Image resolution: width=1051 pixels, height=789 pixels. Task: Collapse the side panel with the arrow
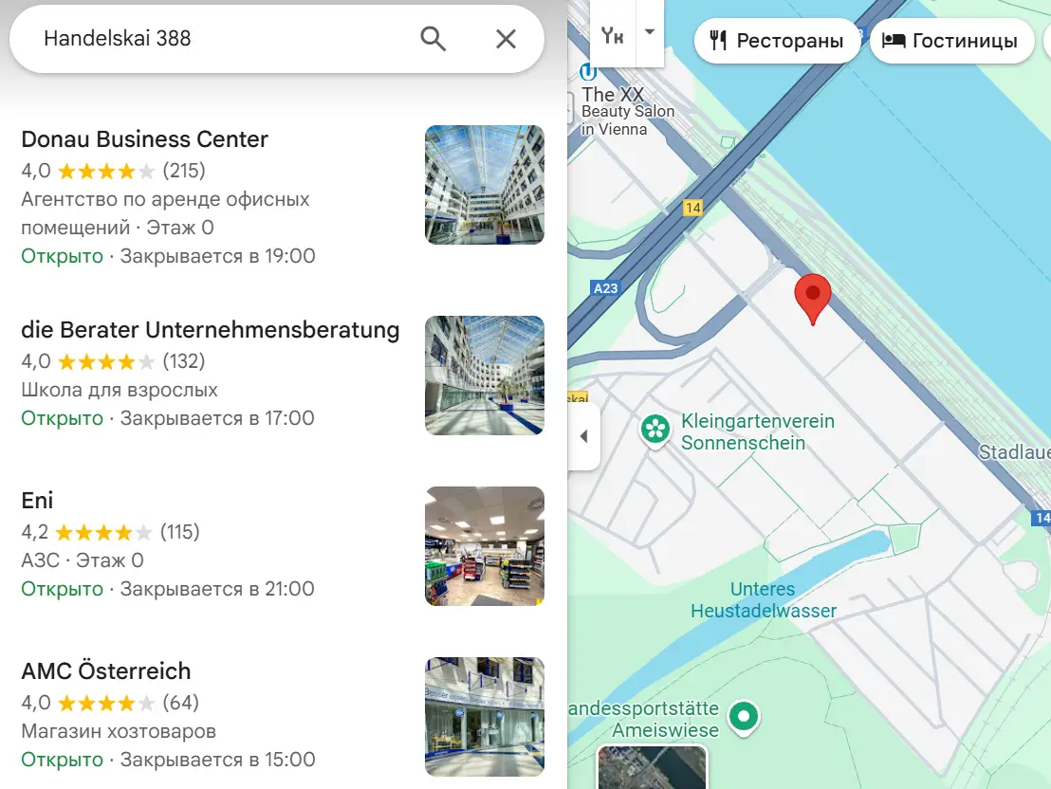tap(583, 437)
